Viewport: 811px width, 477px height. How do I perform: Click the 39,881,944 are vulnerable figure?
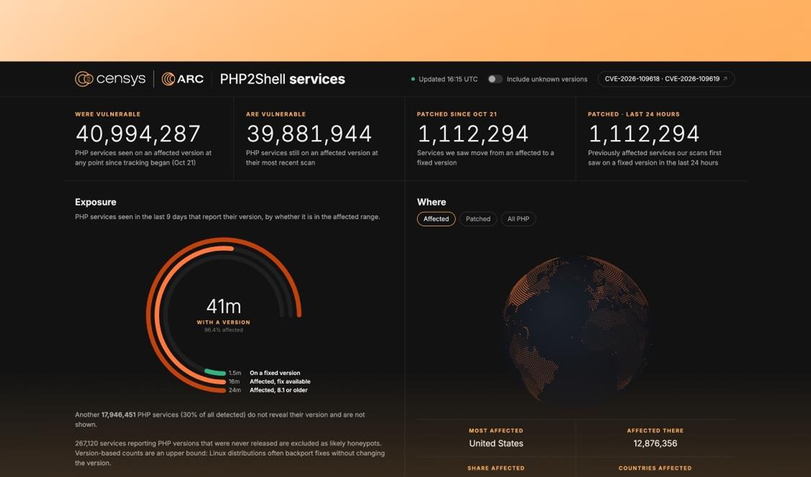coord(309,134)
